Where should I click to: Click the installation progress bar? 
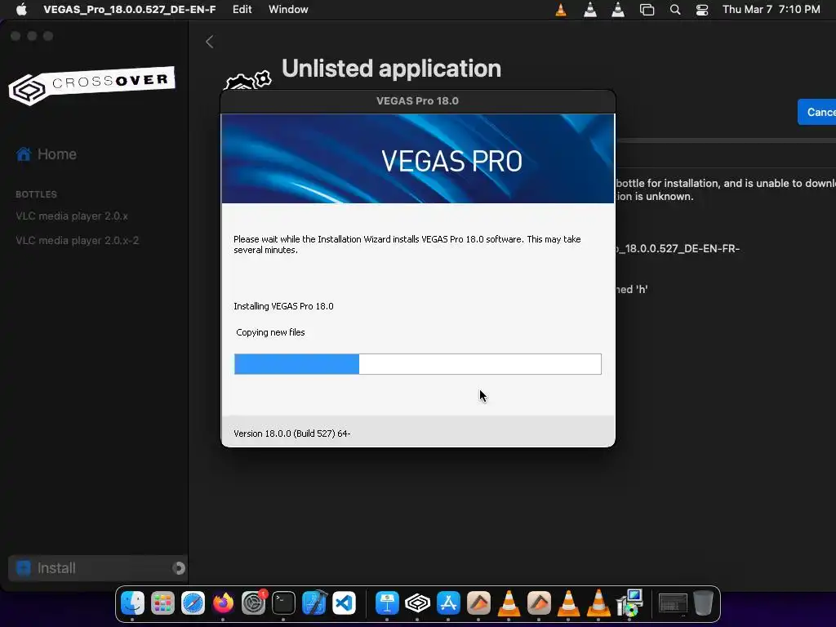click(x=418, y=364)
